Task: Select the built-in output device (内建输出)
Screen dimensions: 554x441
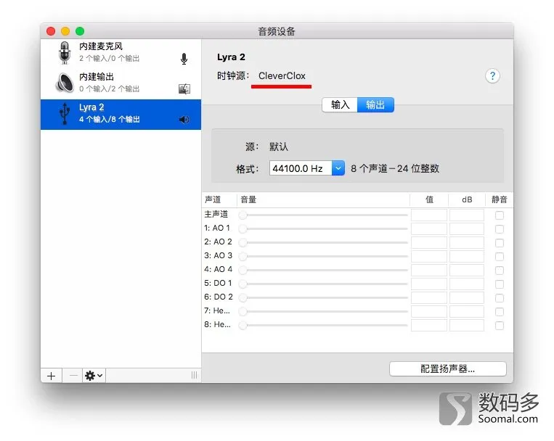Action: coord(121,83)
